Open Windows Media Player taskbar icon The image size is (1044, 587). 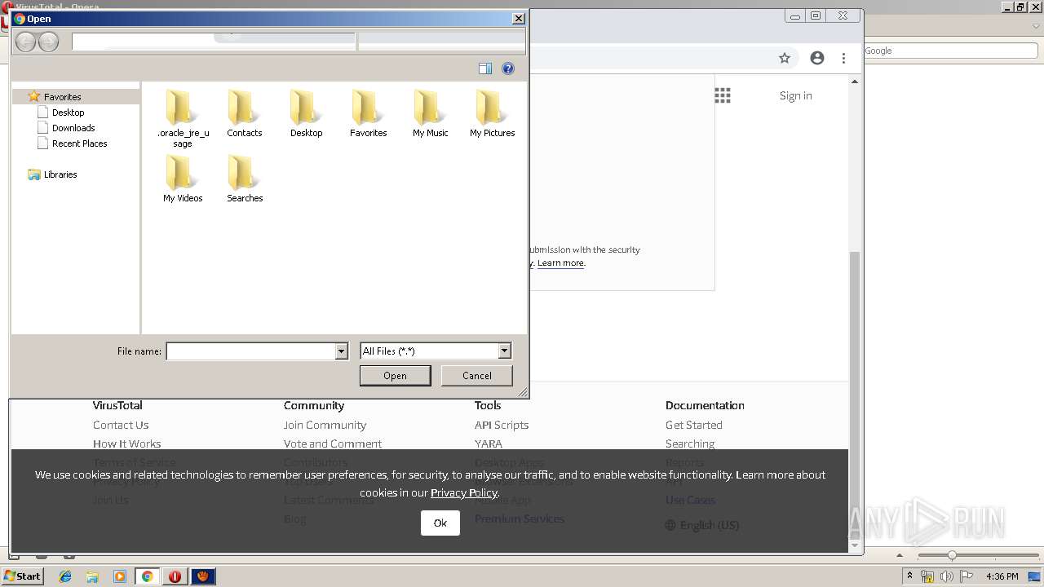coord(120,576)
